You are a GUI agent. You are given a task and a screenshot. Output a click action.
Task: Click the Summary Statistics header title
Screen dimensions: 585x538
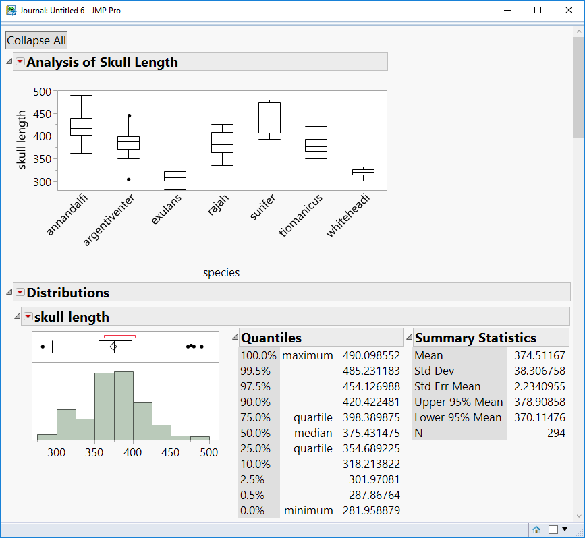click(x=476, y=338)
